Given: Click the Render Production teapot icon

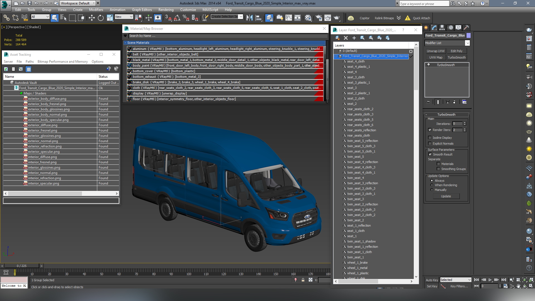Looking at the screenshot, I should tap(337, 18).
